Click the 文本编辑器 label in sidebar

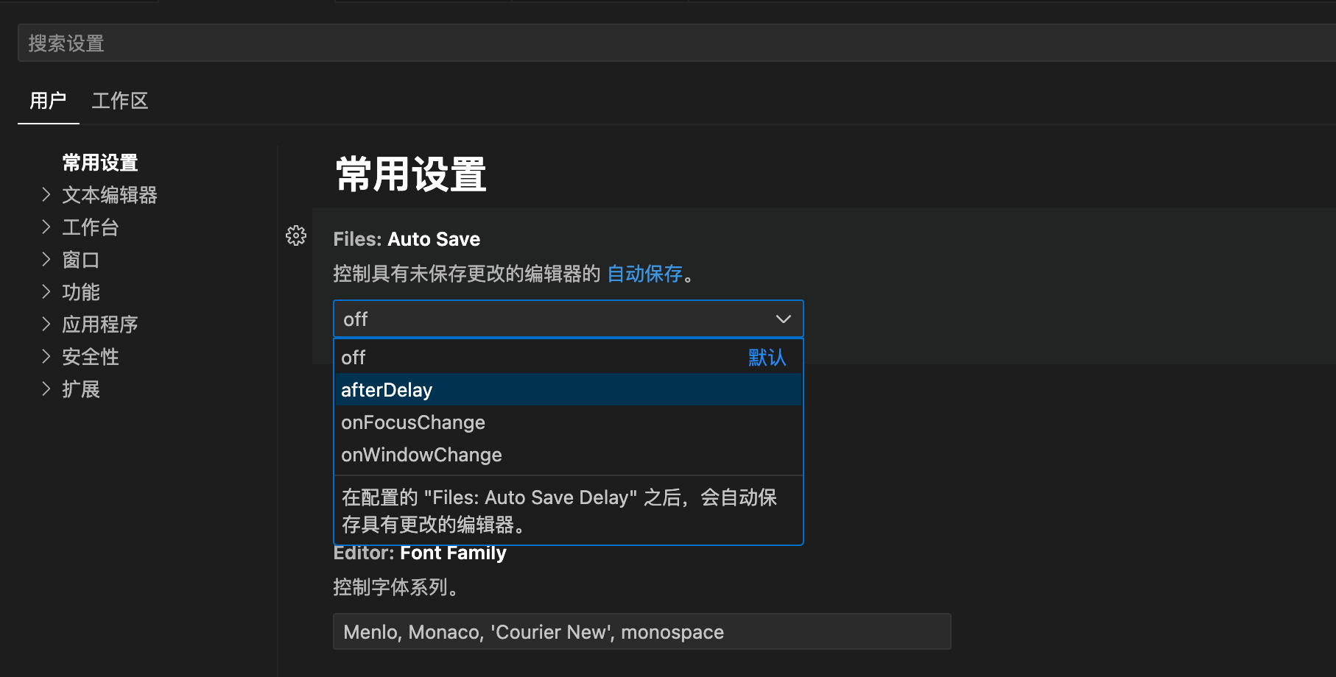pos(110,195)
